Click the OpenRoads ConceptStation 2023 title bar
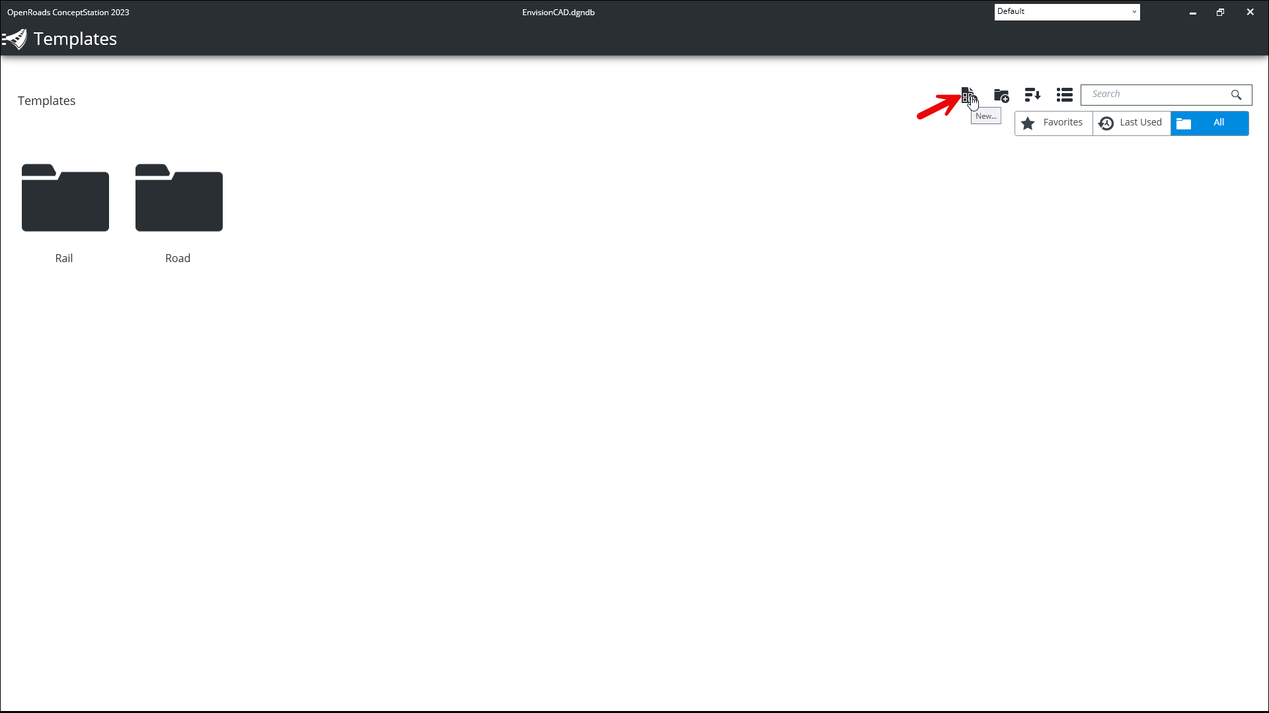1269x713 pixels. click(68, 11)
